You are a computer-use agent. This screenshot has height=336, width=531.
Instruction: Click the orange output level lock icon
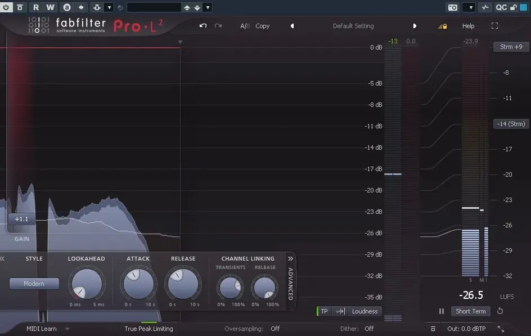(442, 26)
